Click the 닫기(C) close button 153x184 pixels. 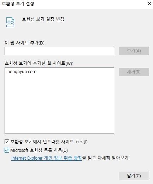coord(134,176)
